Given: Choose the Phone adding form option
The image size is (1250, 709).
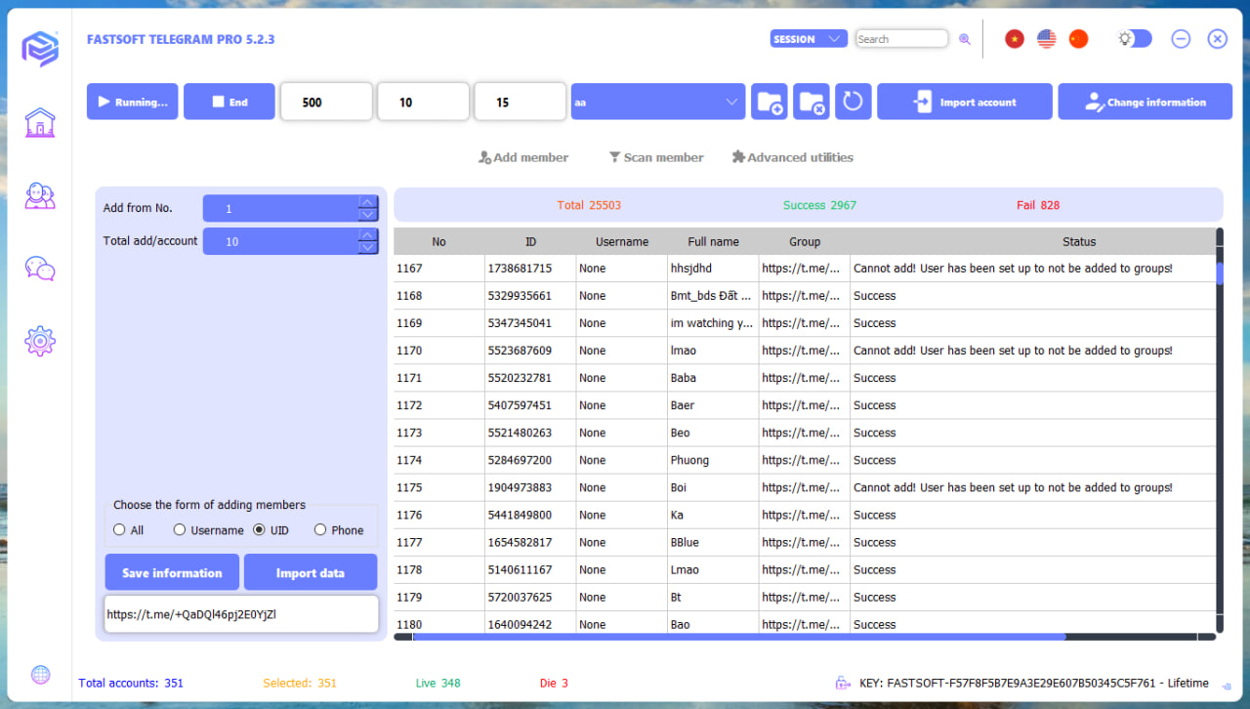Looking at the screenshot, I should (x=320, y=529).
